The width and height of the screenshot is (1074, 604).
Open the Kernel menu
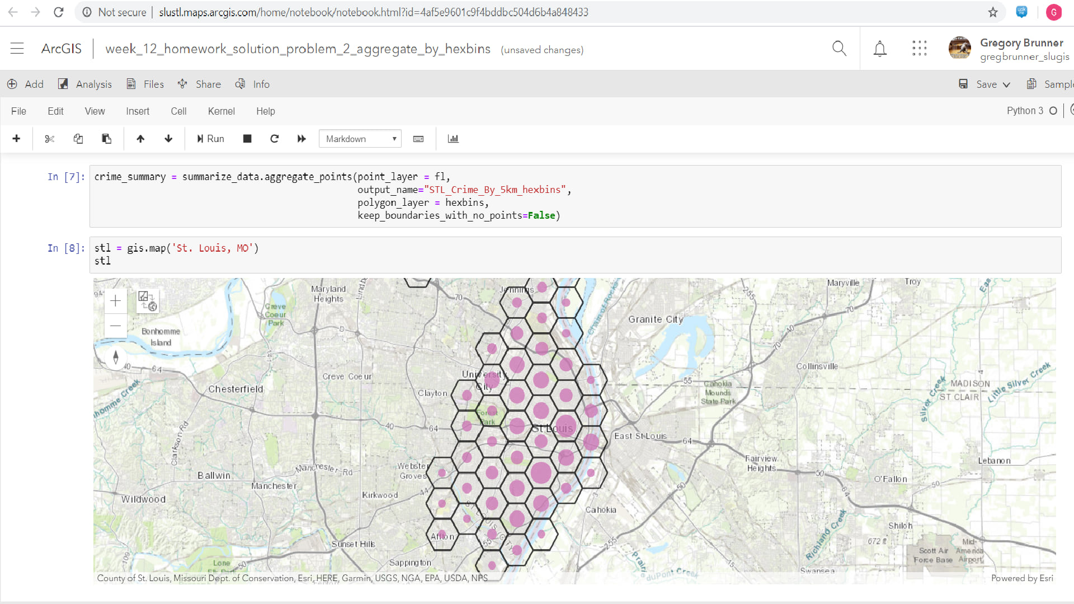(221, 111)
